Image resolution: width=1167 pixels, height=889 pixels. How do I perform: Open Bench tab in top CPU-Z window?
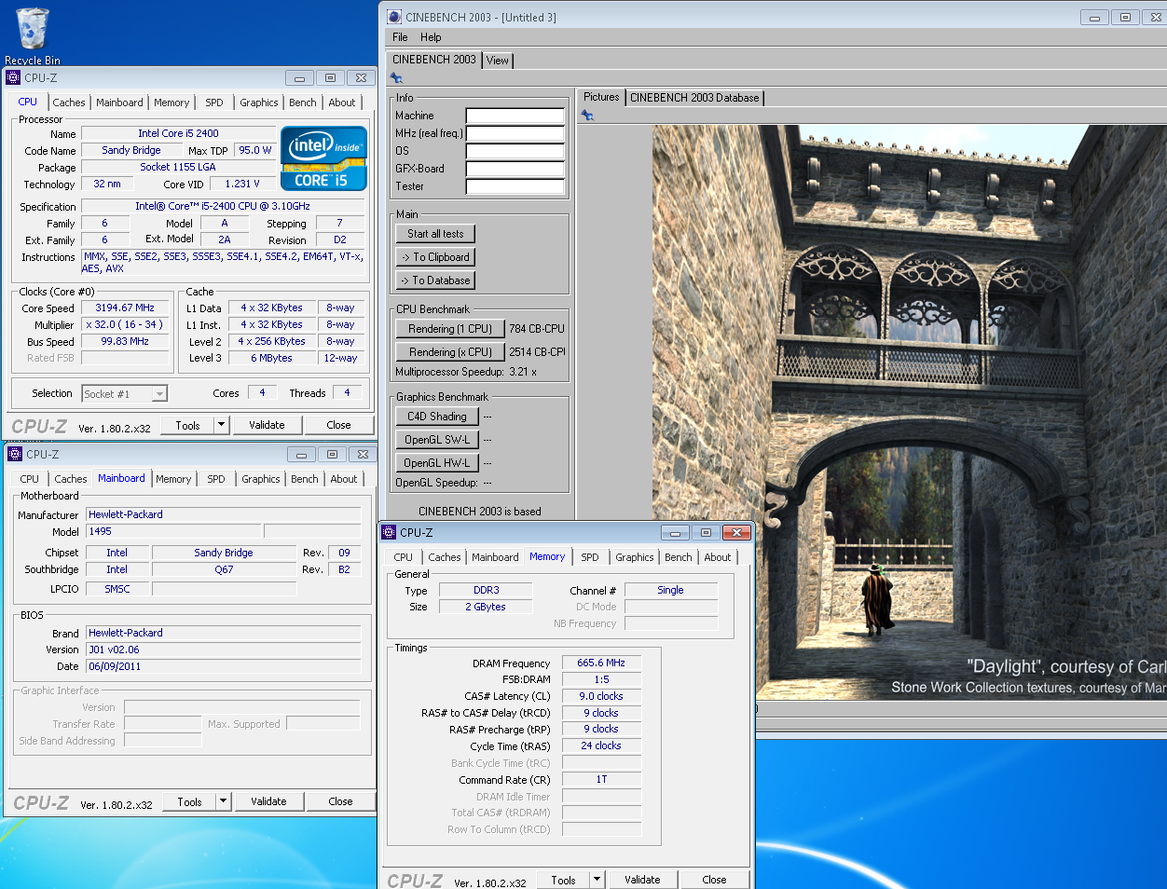pos(303,103)
